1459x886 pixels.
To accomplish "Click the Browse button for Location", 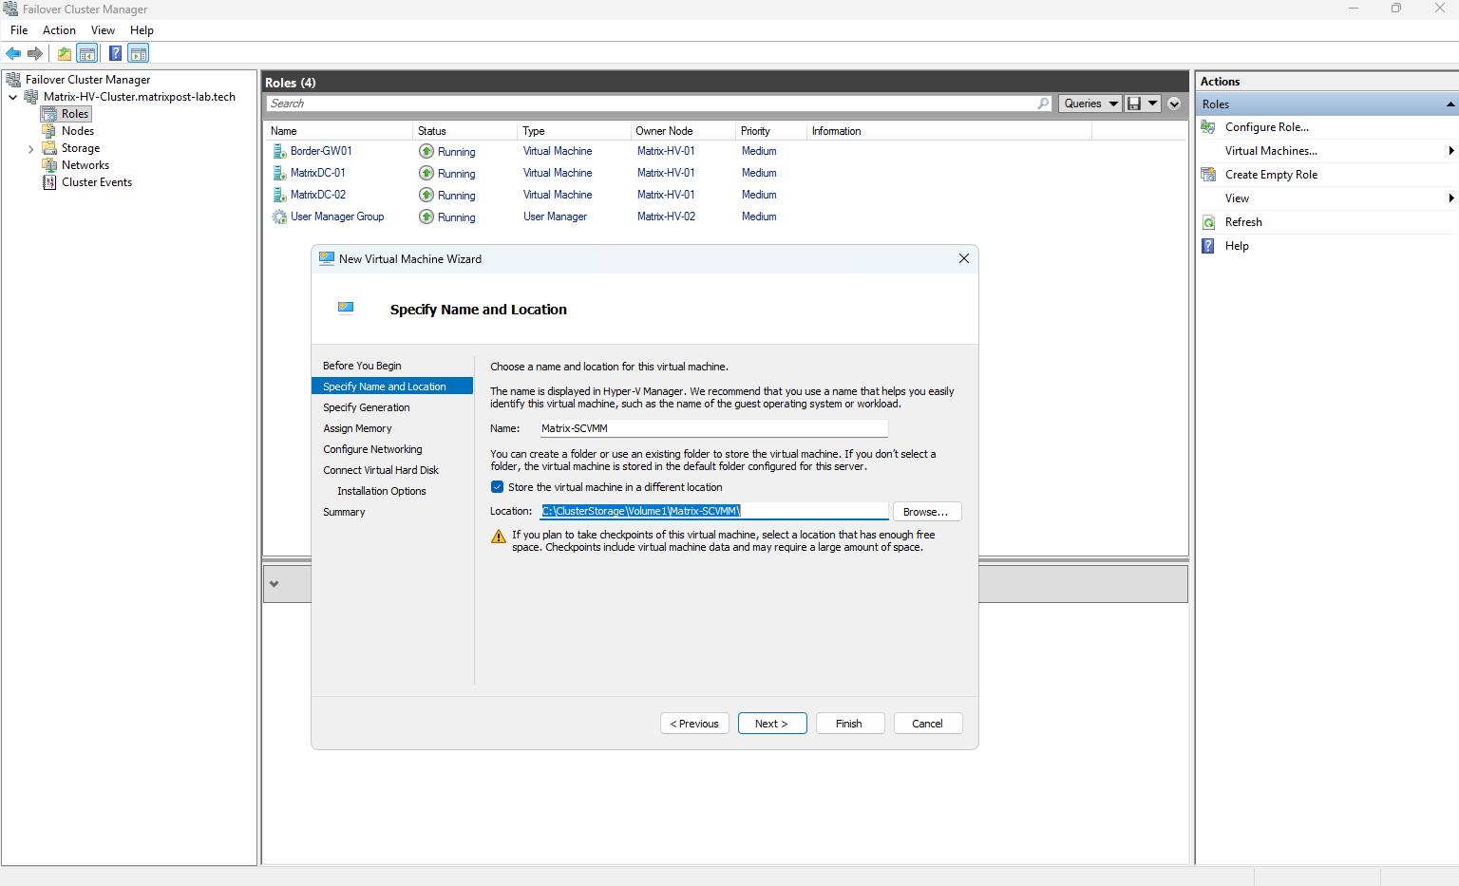I will (927, 512).
